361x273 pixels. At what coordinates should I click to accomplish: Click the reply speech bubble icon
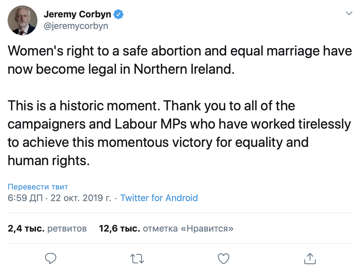click(51, 258)
